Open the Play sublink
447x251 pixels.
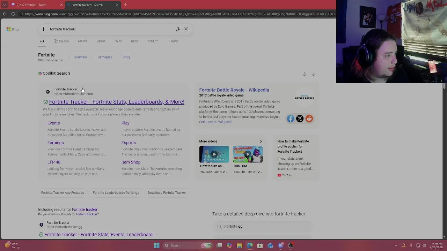[125, 123]
